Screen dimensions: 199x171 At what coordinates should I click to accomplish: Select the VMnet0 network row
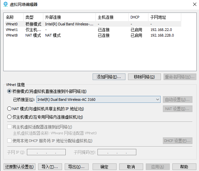(x=93, y=24)
